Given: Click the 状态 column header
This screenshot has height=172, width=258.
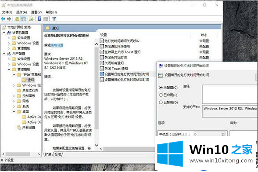Looking at the screenshot, I should [x=204, y=35].
